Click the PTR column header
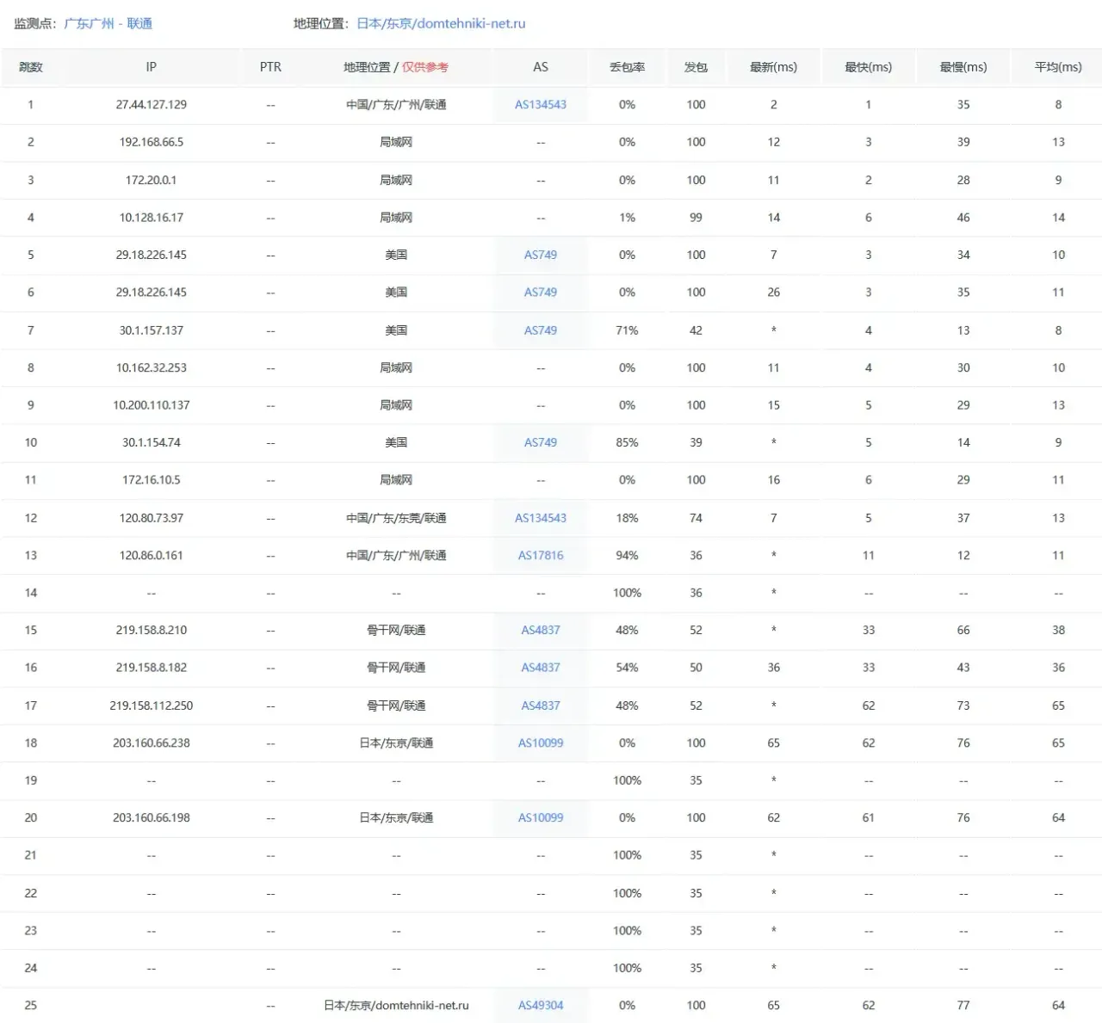 click(x=270, y=67)
